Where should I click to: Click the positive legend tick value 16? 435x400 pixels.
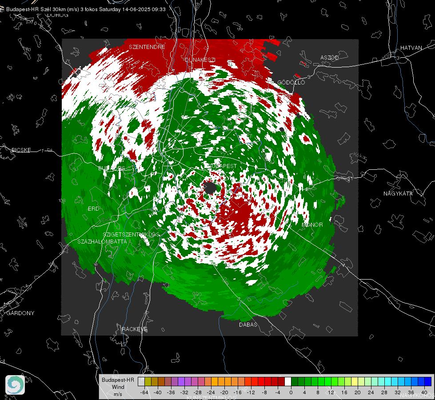tap(344, 392)
